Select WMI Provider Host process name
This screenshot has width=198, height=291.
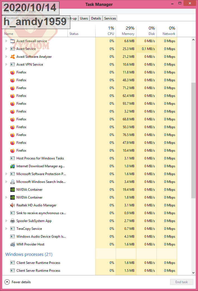coord(30,244)
